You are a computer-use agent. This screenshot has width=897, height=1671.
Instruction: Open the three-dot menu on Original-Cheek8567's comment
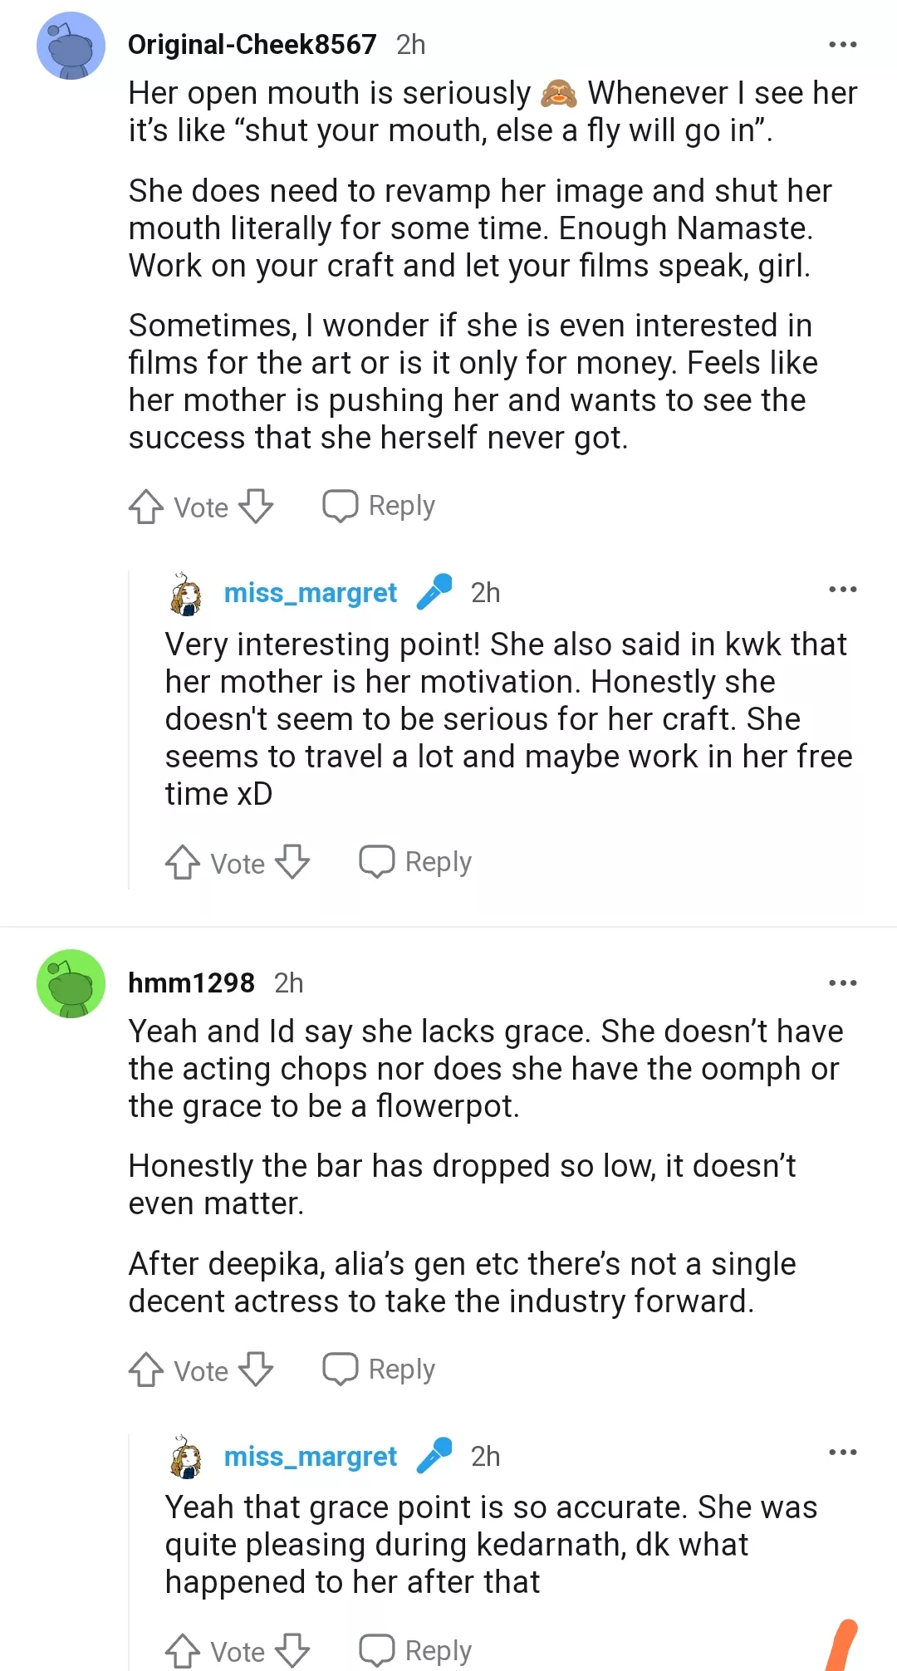842,43
